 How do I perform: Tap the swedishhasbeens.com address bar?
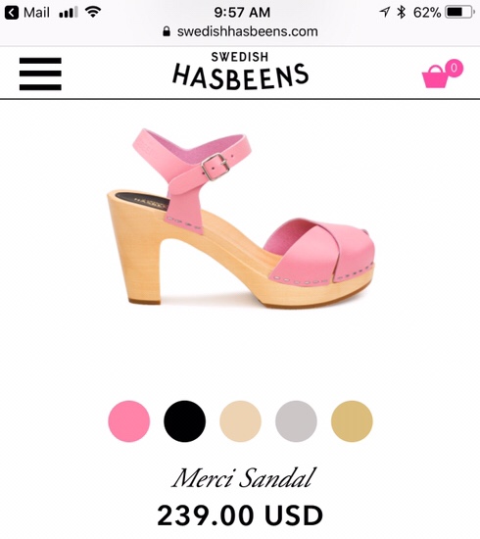coord(240,31)
